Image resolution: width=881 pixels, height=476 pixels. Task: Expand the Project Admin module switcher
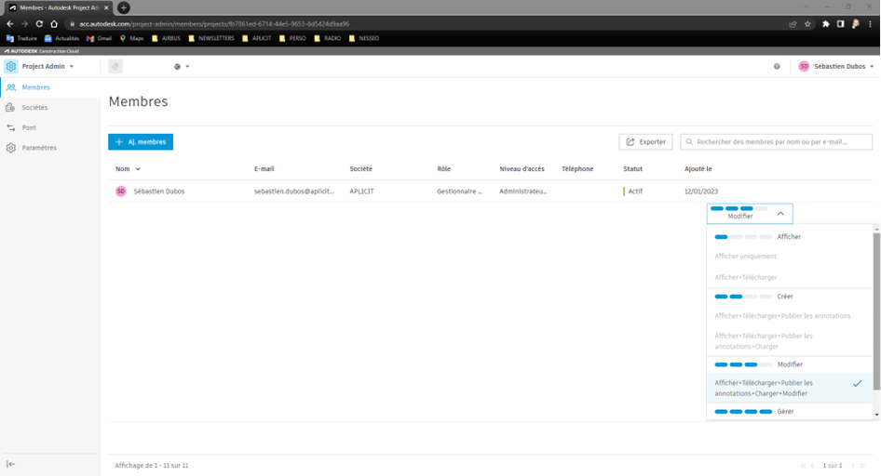[47, 66]
